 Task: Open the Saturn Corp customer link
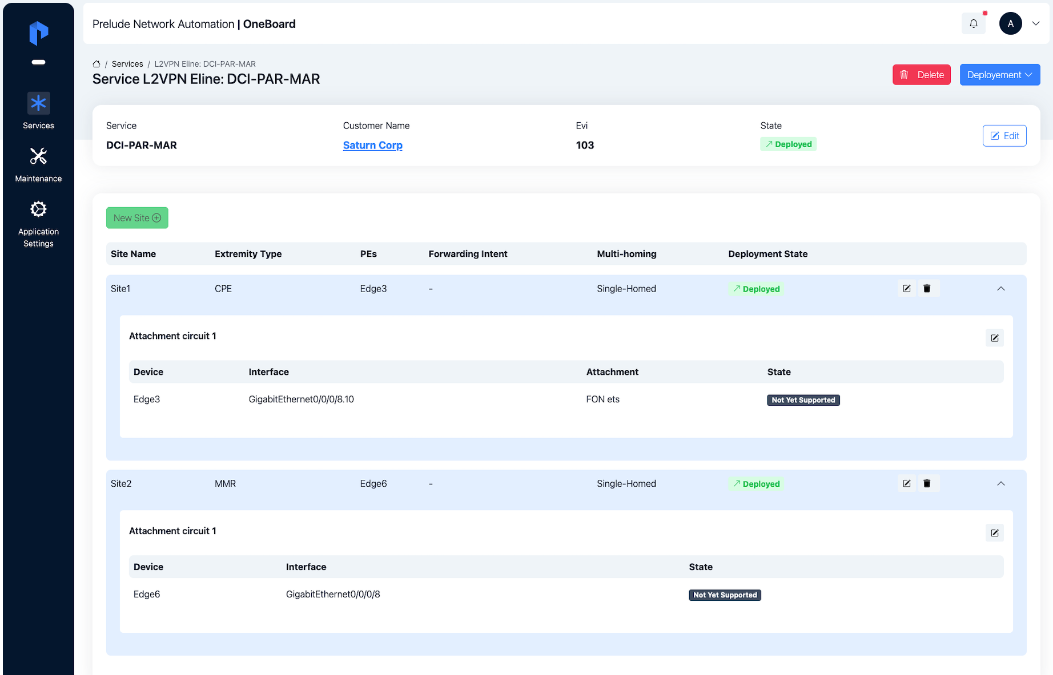[373, 145]
